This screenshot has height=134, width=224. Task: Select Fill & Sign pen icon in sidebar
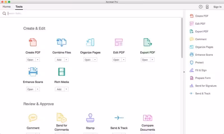click(192, 70)
